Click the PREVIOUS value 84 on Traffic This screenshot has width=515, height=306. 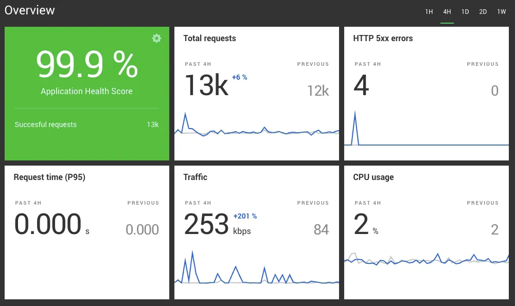click(322, 229)
